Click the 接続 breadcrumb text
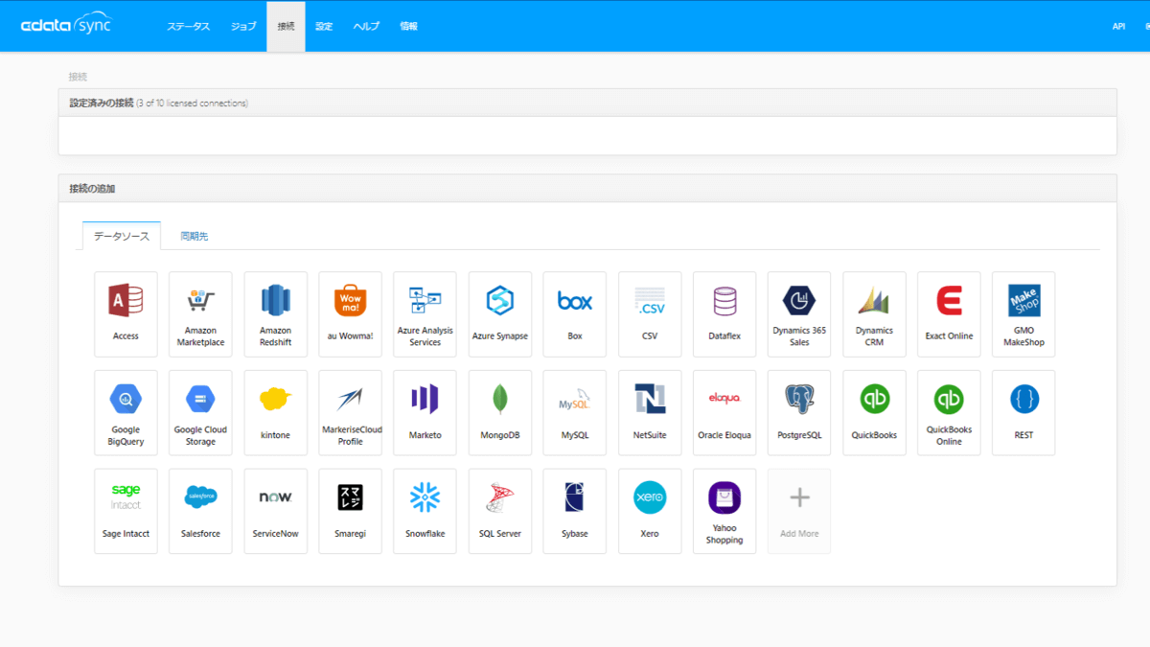1150x647 pixels. point(78,76)
